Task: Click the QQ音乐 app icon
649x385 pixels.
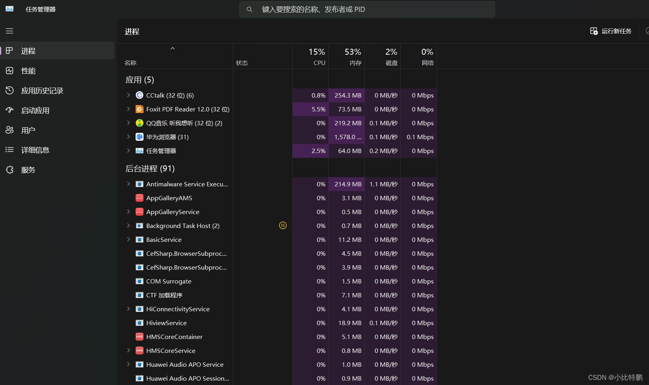Action: (140, 123)
